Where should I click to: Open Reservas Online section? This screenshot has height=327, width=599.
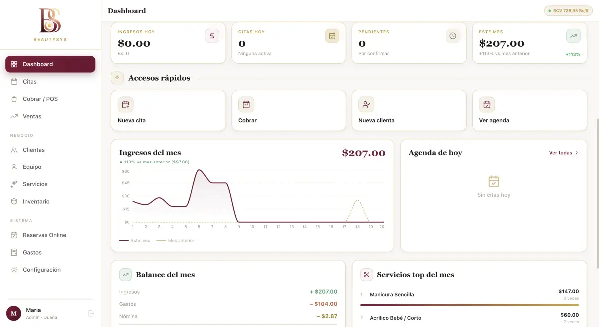tap(50, 235)
